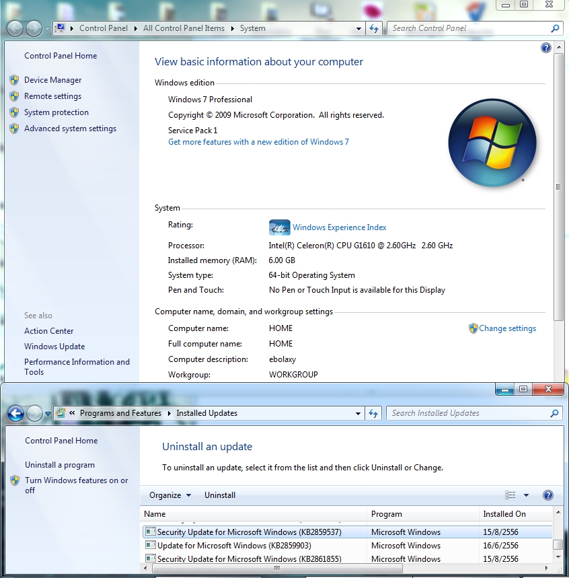Get more features with new Windows 7 edition
The width and height of the screenshot is (569, 578).
258,142
